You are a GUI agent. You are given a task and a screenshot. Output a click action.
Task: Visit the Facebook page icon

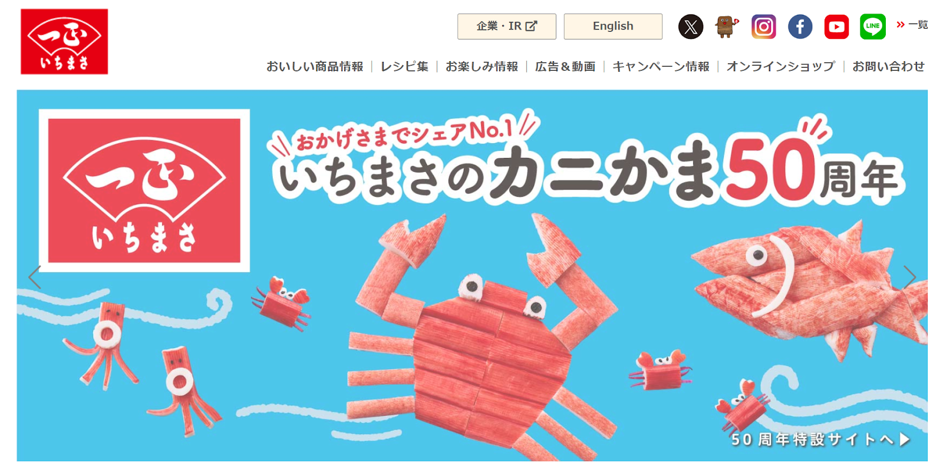[x=800, y=27]
